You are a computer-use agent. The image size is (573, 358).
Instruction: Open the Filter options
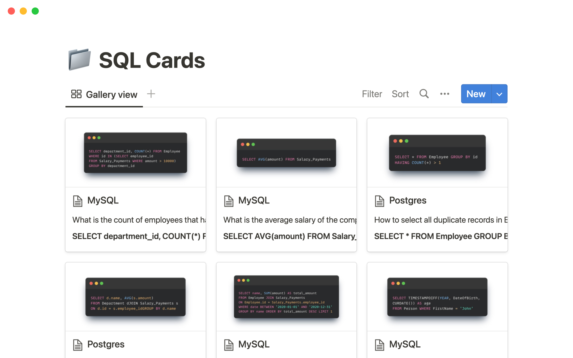372,94
